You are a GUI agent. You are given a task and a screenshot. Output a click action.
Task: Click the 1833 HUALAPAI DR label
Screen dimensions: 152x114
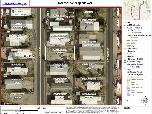[17, 94]
